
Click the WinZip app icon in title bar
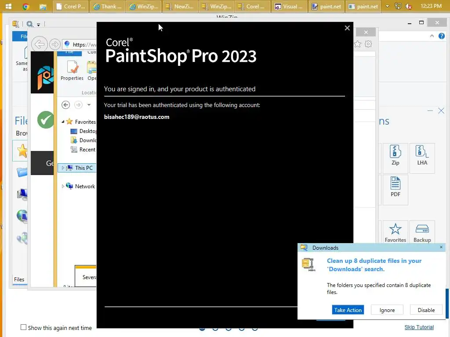[15, 24]
